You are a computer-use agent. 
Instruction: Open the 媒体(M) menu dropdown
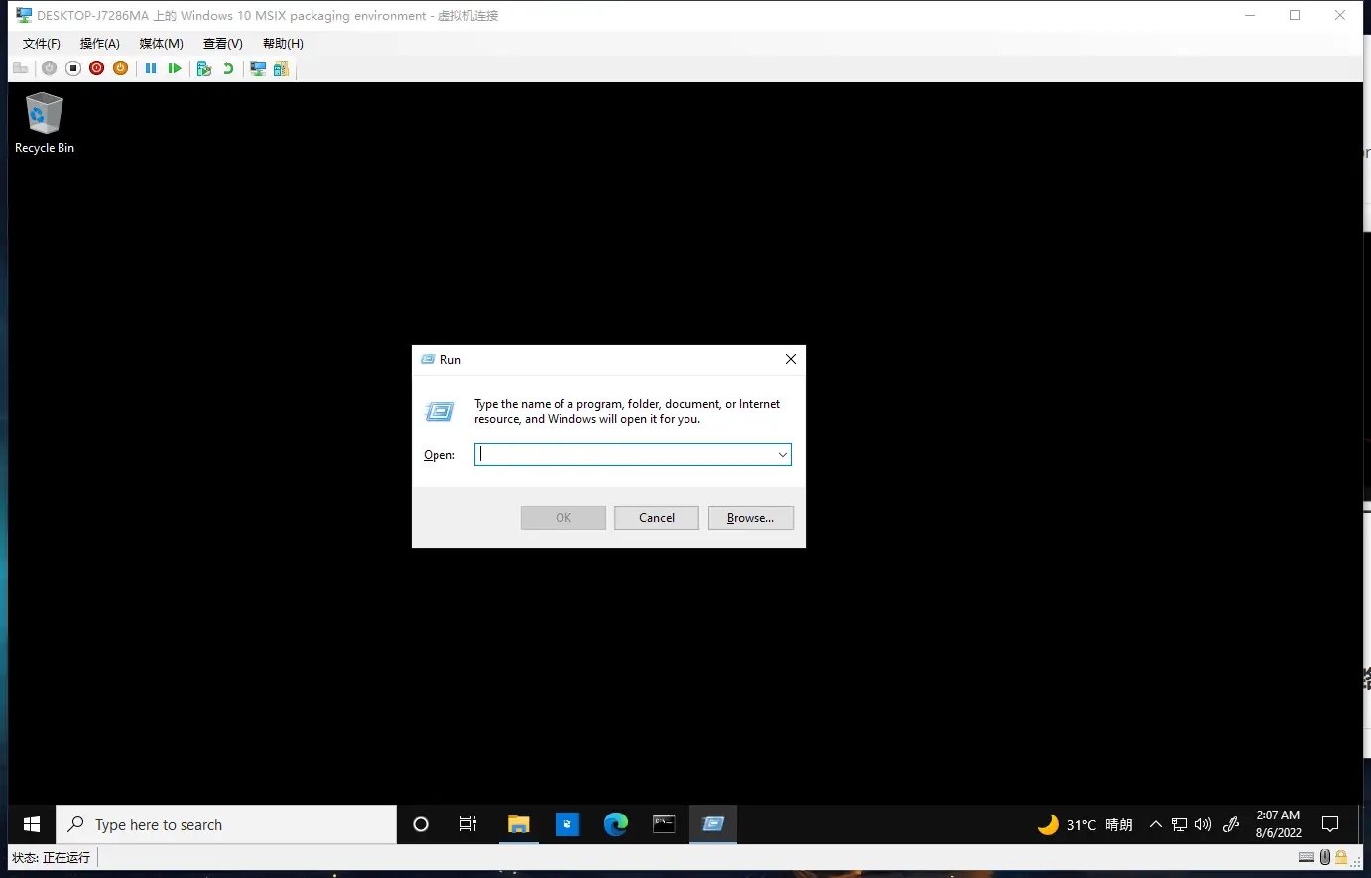(x=161, y=44)
